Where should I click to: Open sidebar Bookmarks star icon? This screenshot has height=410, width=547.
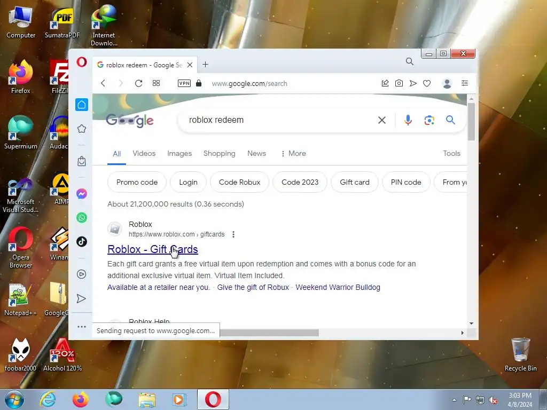[82, 129]
